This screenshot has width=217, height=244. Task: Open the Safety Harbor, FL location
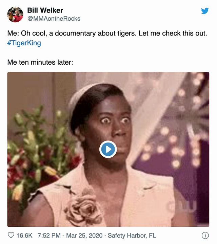pyautogui.click(x=132, y=236)
